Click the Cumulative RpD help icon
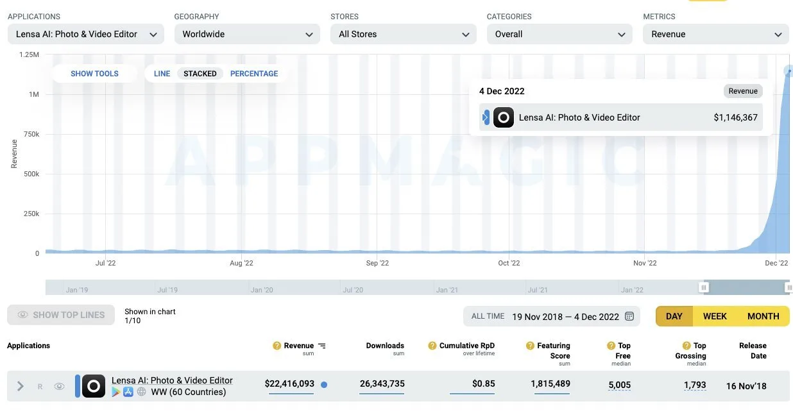The image size is (793, 413). coord(432,346)
